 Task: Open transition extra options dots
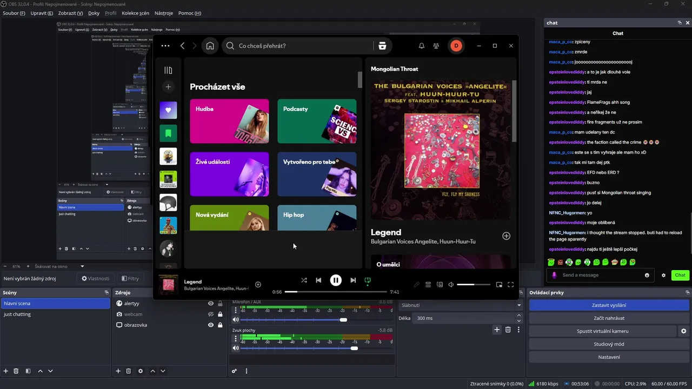518,330
